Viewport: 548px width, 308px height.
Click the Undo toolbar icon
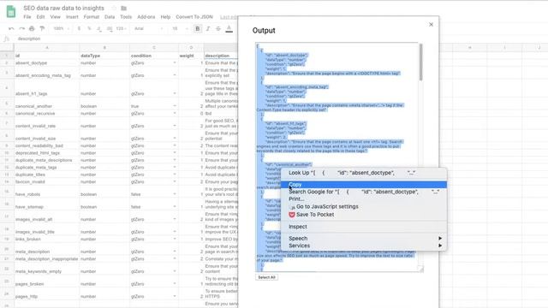(x=11, y=28)
